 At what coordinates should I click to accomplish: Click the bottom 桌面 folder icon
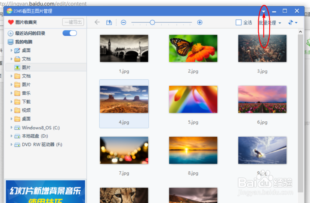[17, 119]
